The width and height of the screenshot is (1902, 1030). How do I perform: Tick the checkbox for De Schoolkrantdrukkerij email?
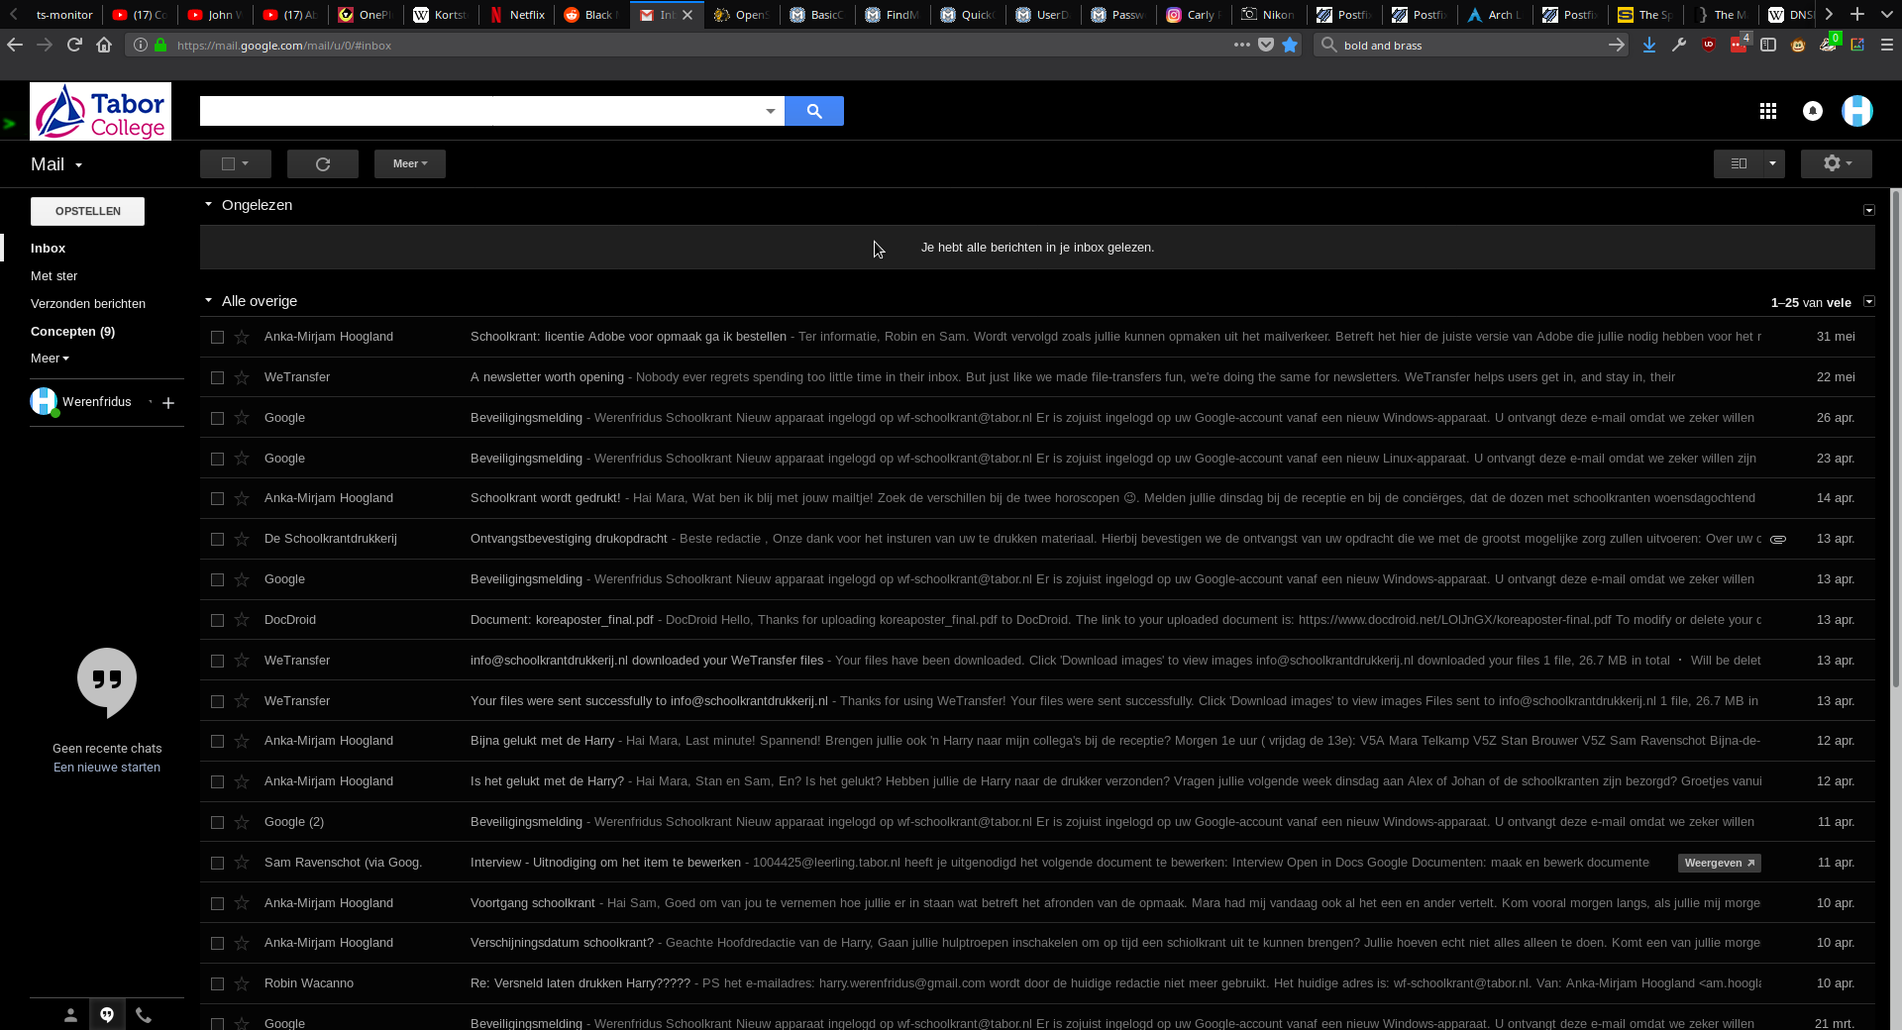click(x=217, y=539)
